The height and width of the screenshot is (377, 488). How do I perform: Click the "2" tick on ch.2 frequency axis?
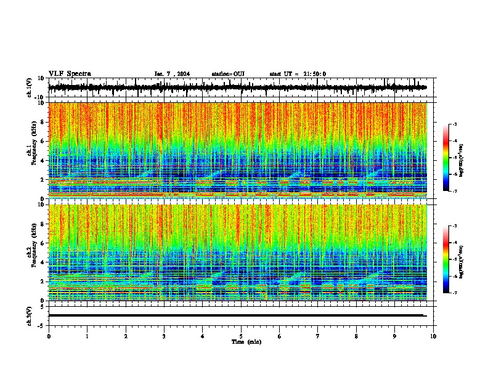click(43, 282)
